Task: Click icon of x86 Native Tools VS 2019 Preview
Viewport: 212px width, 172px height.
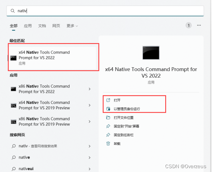Action: coord(13,122)
